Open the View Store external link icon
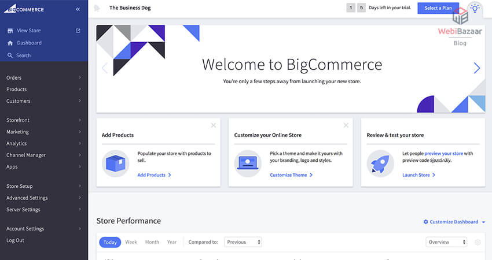 pos(78,30)
